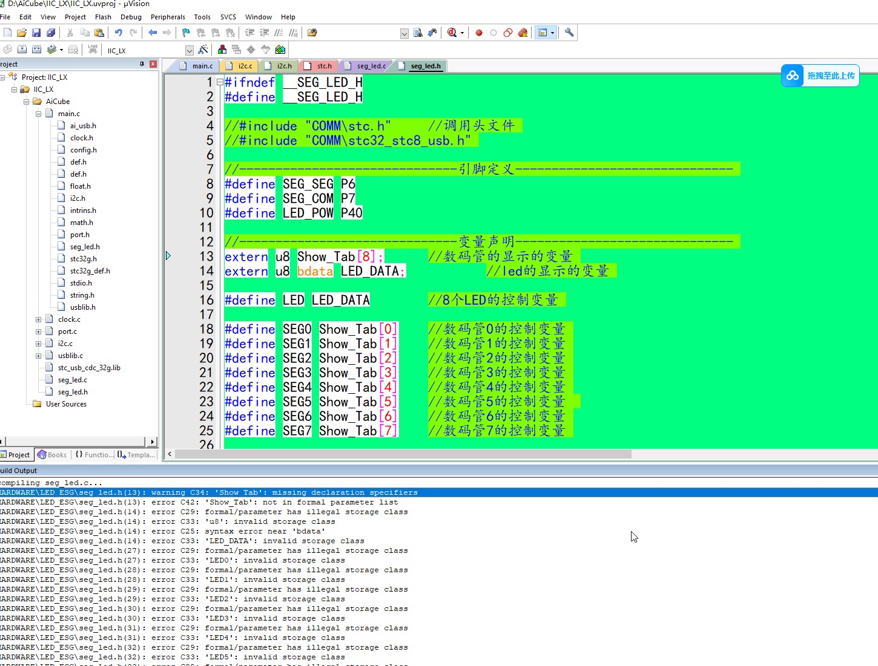Click the Download (LOAD) icon
This screenshot has width=878, height=666.
(x=93, y=50)
